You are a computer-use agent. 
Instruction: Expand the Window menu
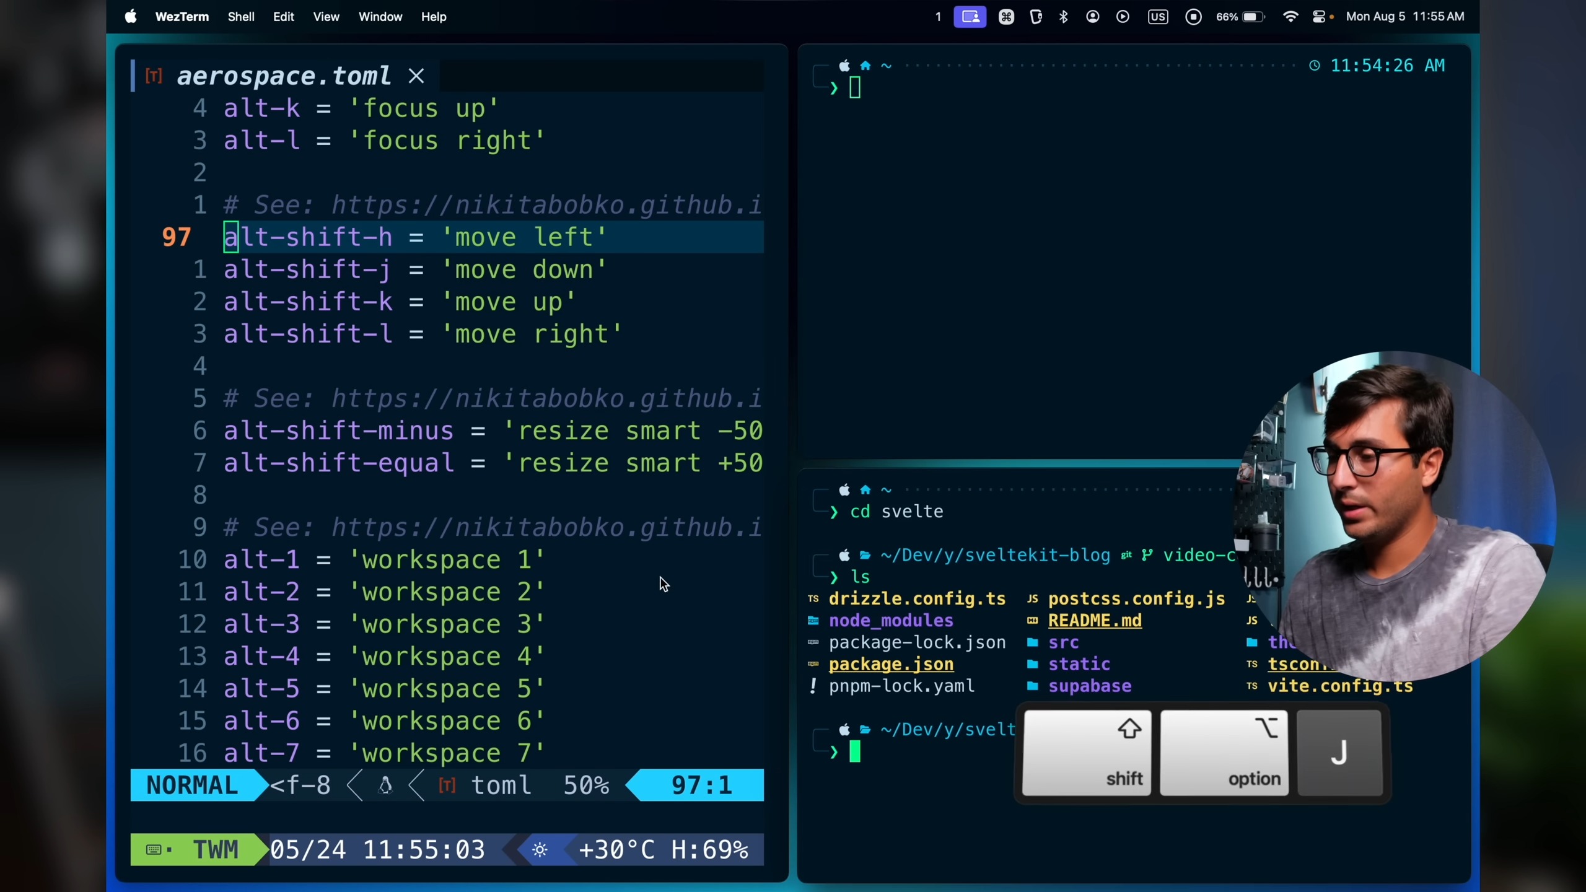pyautogui.click(x=380, y=17)
